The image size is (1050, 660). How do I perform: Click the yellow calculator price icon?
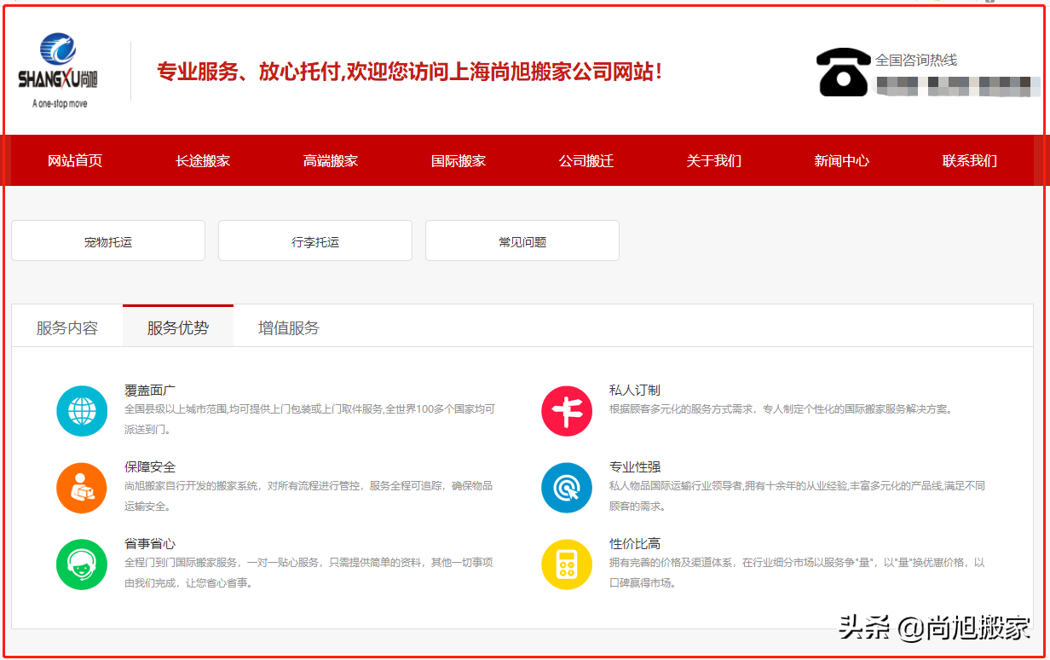click(567, 564)
